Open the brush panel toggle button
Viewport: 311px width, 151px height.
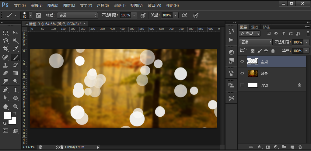(38, 15)
